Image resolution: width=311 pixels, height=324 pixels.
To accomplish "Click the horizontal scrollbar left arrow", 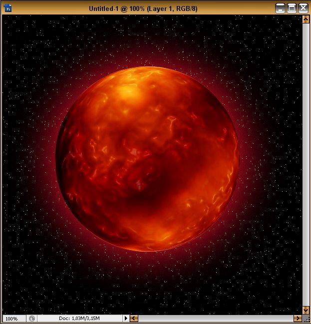I will pos(134,318).
